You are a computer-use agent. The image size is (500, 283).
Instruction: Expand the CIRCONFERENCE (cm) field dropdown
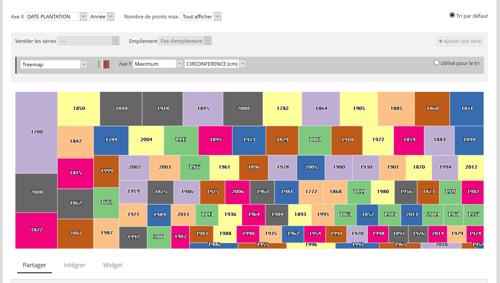point(215,64)
